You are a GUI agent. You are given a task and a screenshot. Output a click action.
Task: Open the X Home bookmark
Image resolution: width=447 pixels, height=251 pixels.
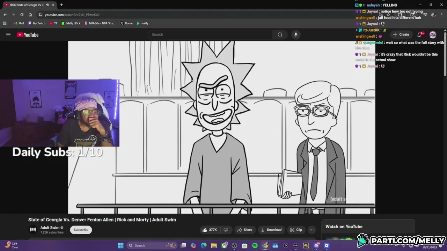click(126, 23)
